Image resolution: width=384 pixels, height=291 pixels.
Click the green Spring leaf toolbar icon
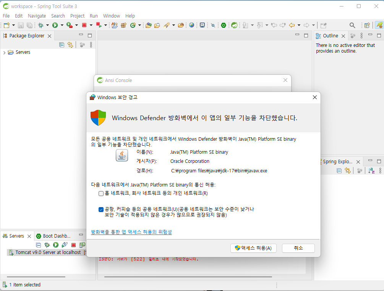coord(234,25)
